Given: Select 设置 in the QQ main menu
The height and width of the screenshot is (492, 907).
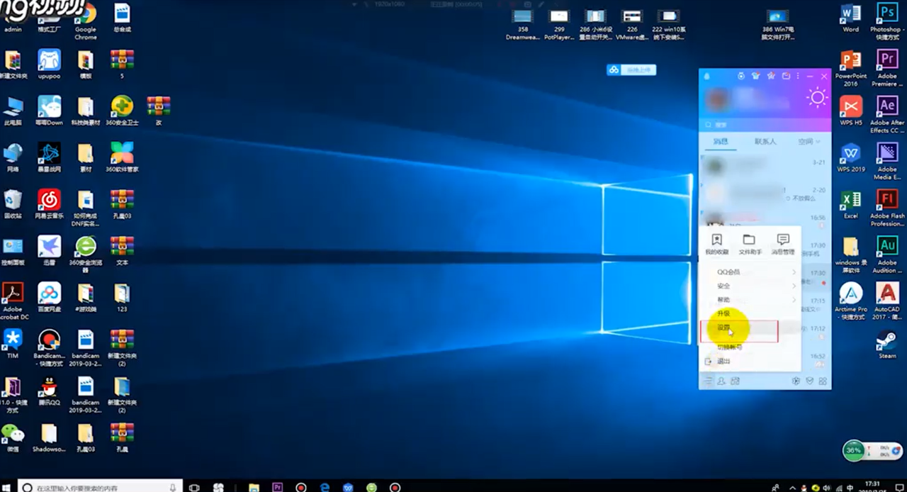Looking at the screenshot, I should point(750,328).
